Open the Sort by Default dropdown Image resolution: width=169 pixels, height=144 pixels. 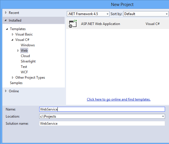pyautogui.click(x=146, y=14)
